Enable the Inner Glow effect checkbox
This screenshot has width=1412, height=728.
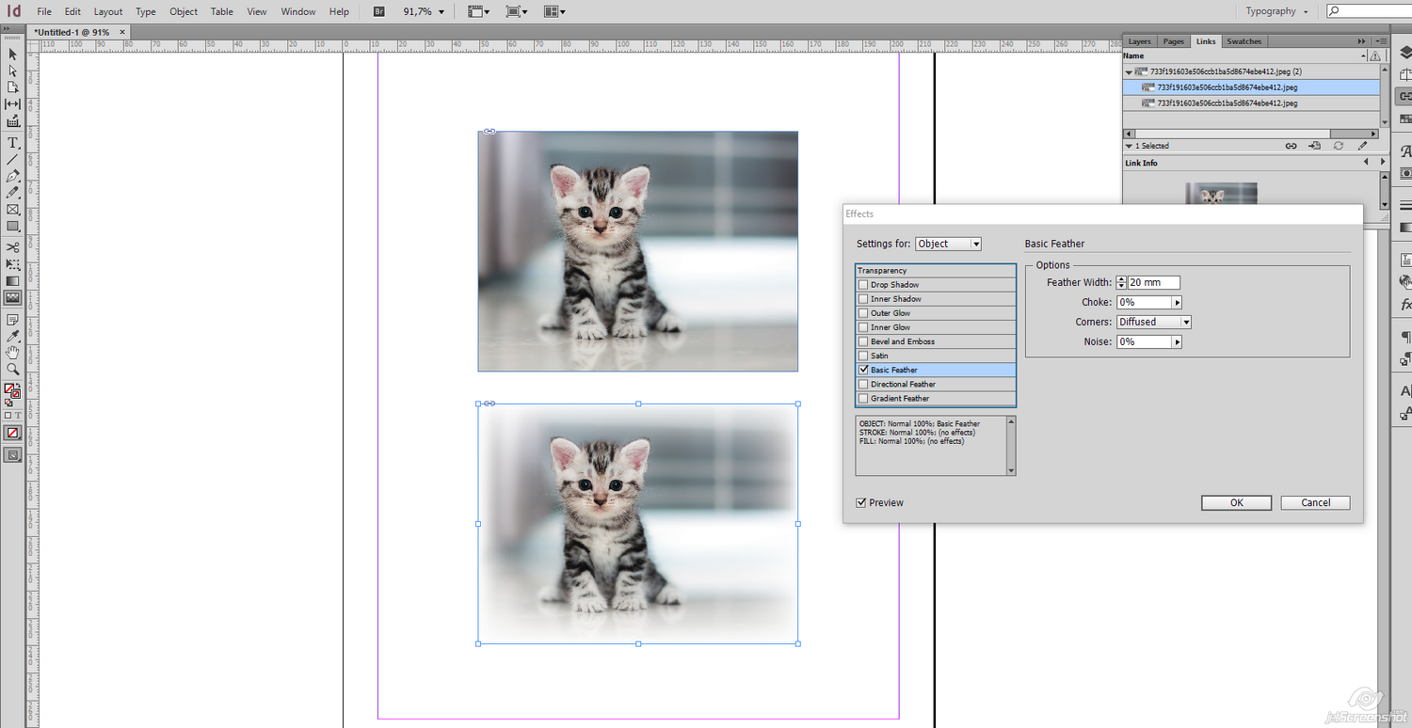tap(863, 327)
